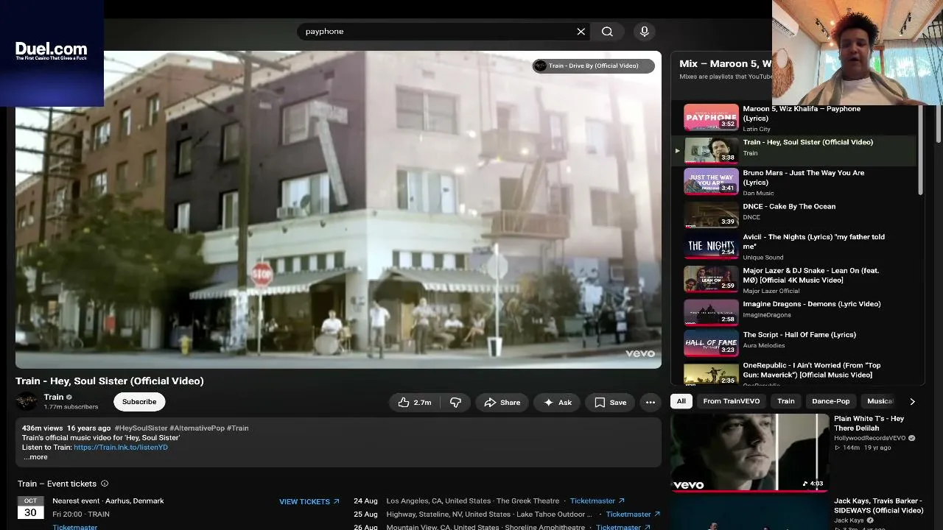Screen dimensions: 943x530
Task: Play Avicii The Nights thumbnail
Action: click(711, 246)
